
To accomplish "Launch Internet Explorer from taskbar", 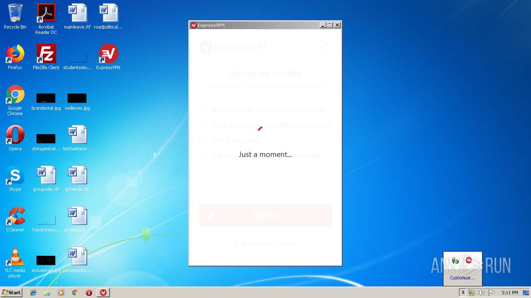I will point(33,293).
